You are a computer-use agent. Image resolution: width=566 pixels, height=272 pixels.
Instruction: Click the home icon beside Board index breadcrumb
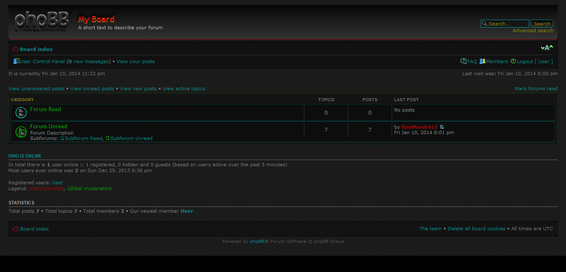pyautogui.click(x=15, y=49)
